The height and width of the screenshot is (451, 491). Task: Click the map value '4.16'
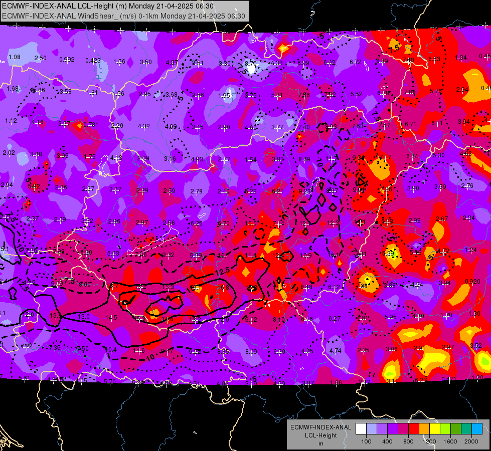click(x=38, y=122)
